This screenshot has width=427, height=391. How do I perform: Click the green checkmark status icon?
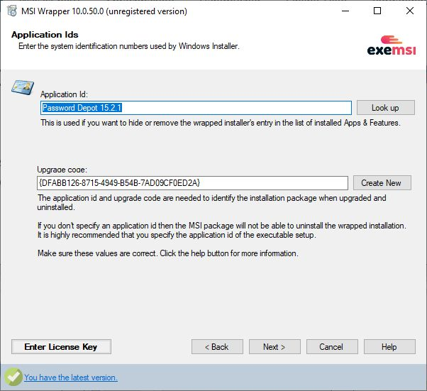13,377
